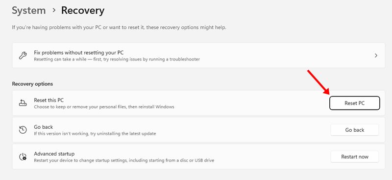The height and width of the screenshot is (180, 392).
Task: Click the Advanced startup power-gear icon
Action: [23, 157]
